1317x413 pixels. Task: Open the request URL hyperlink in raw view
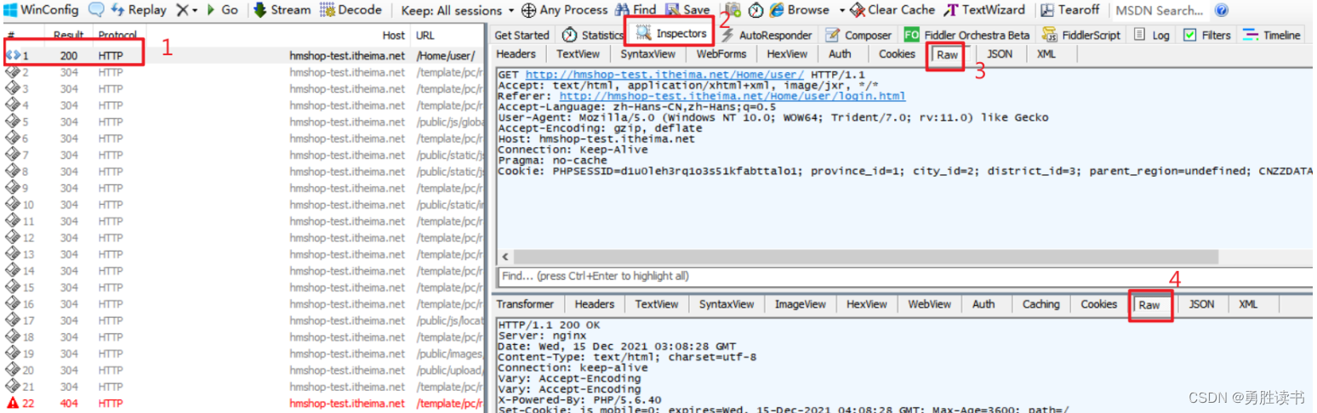[664, 75]
